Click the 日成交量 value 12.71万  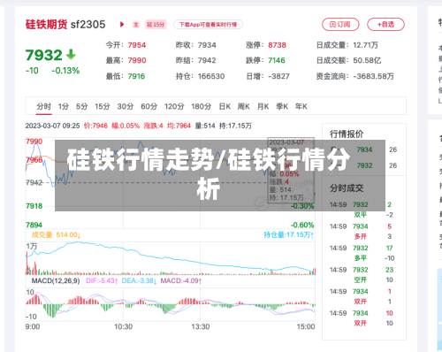coord(365,45)
